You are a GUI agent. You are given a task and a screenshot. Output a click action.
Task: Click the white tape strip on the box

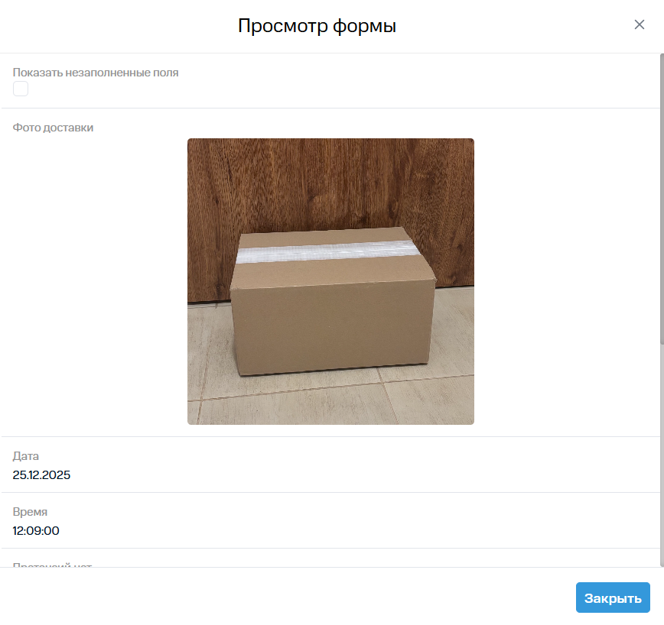[327, 251]
